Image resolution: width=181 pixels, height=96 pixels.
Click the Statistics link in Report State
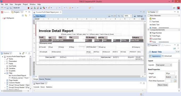click(49, 87)
